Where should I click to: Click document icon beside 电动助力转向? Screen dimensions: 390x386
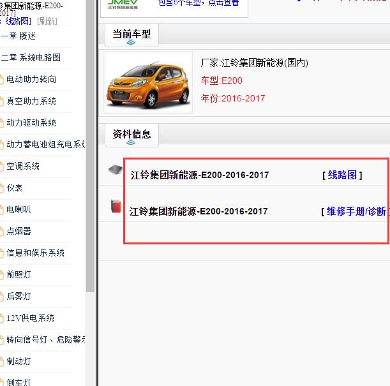point(1,80)
